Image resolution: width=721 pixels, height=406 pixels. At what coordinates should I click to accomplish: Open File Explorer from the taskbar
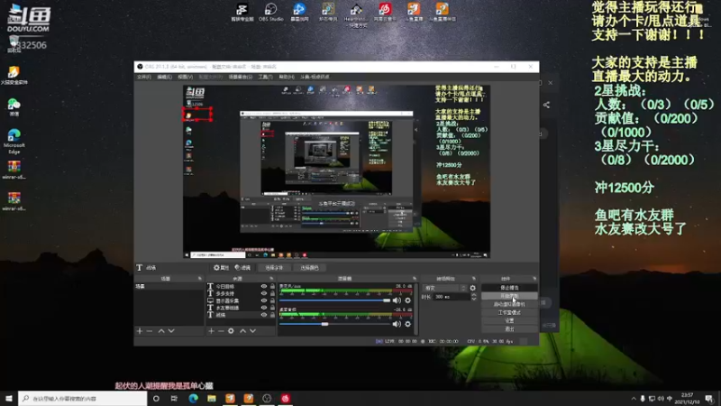click(212, 398)
